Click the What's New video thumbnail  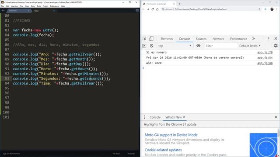[x=263, y=145]
